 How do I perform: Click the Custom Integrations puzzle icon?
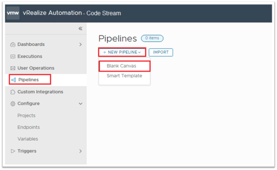13,92
